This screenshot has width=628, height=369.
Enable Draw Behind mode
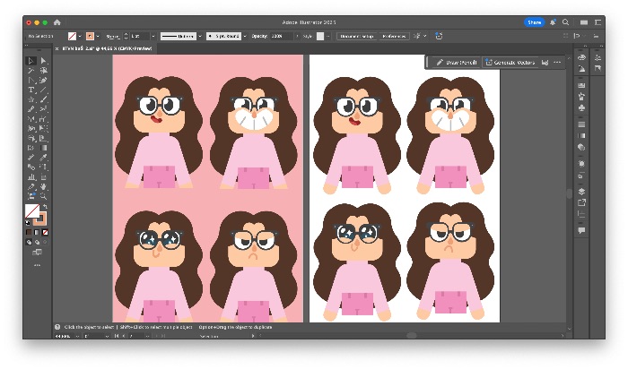(x=37, y=242)
